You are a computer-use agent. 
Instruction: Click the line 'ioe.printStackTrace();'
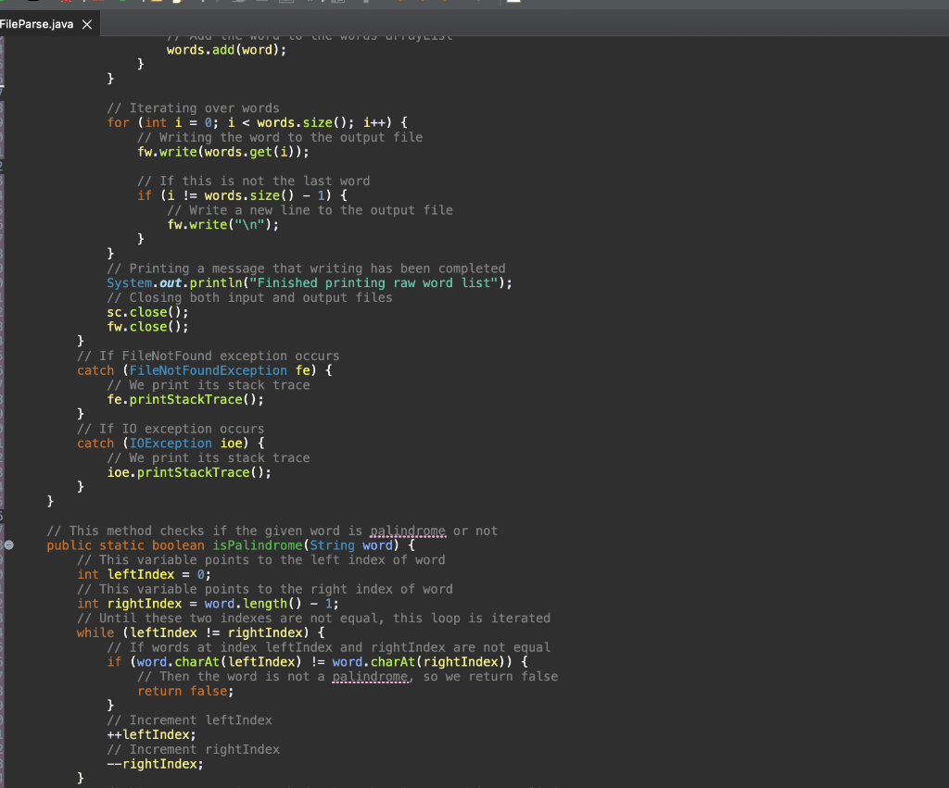[x=189, y=472]
